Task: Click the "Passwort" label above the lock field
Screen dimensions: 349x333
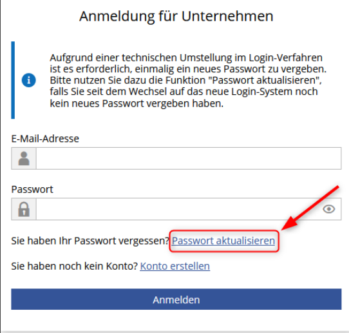Action: pos(32,189)
